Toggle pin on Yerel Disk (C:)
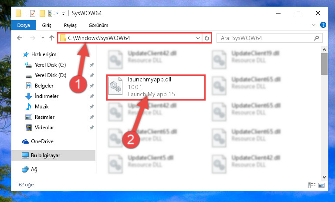Image resolution: width=335 pixels, height=202 pixels. (91, 65)
